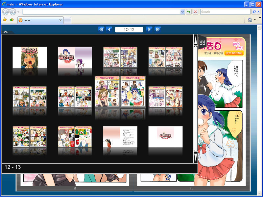
Task: Click the browser Forward button
Action: click(12, 12)
